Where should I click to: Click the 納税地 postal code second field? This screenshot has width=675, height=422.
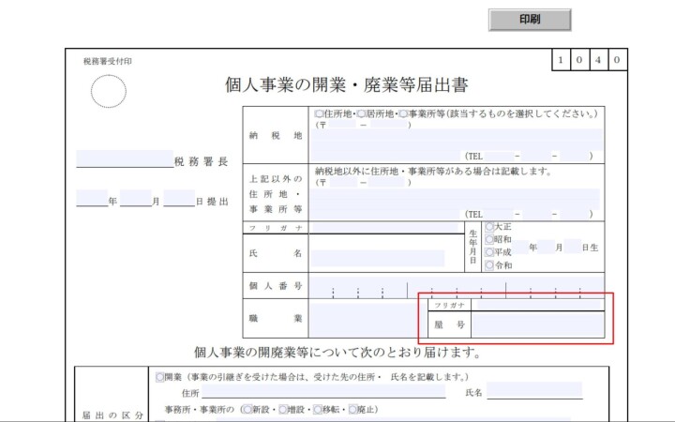pos(389,125)
